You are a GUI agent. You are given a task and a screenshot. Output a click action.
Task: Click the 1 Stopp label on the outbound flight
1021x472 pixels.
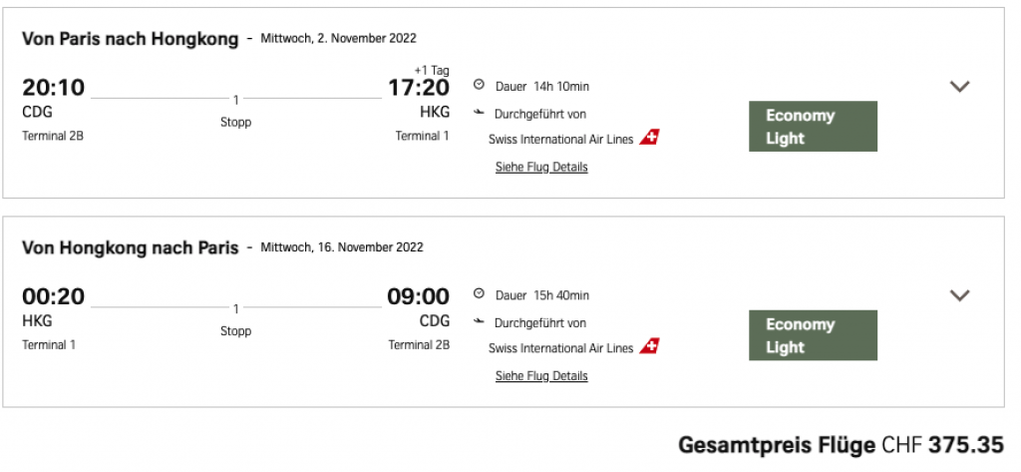tap(235, 111)
